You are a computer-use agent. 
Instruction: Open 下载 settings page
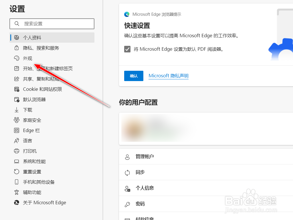(x=52, y=110)
